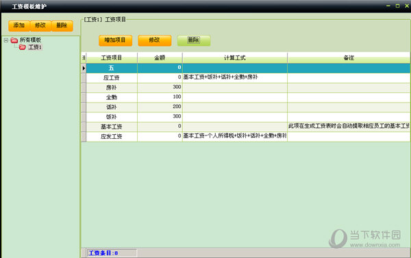Select the 基本工资 item cell
The height and width of the screenshot is (258, 411).
(x=112, y=127)
